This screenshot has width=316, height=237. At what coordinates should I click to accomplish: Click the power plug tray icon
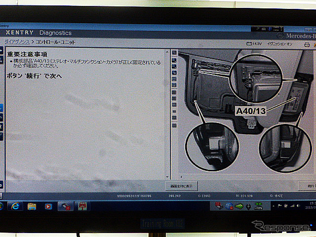coord(248,206)
